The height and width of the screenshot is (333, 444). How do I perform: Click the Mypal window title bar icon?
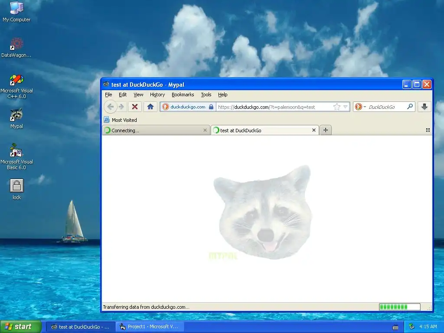click(106, 85)
